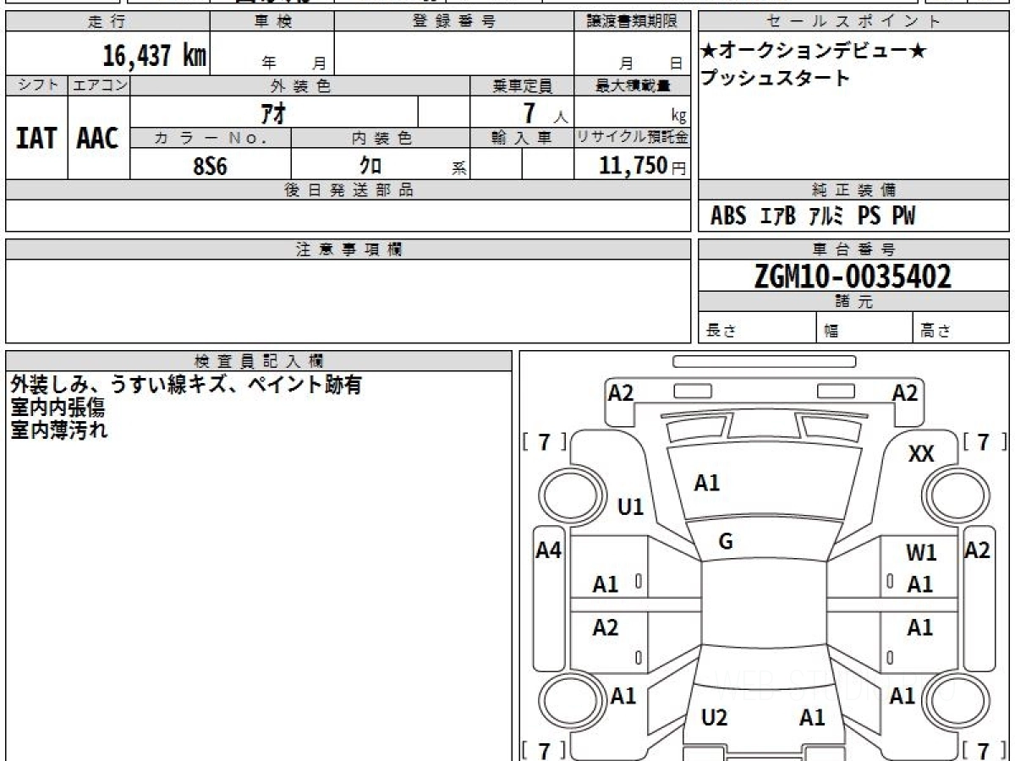Image resolution: width=1015 pixels, height=761 pixels.
Task: Click the 高さ dimension label
Action: click(935, 331)
